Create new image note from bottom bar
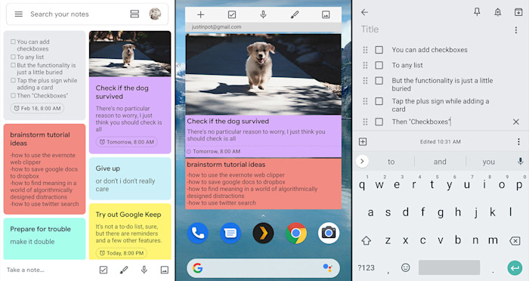This screenshot has width=529, height=281. tap(164, 270)
